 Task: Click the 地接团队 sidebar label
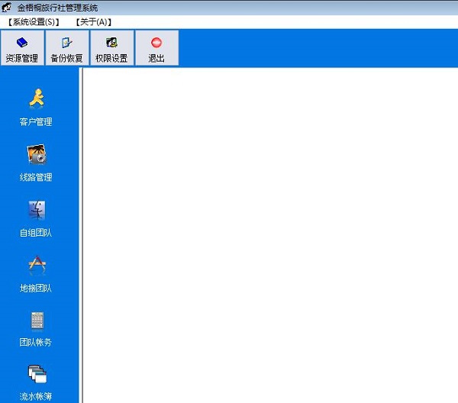coord(36,289)
